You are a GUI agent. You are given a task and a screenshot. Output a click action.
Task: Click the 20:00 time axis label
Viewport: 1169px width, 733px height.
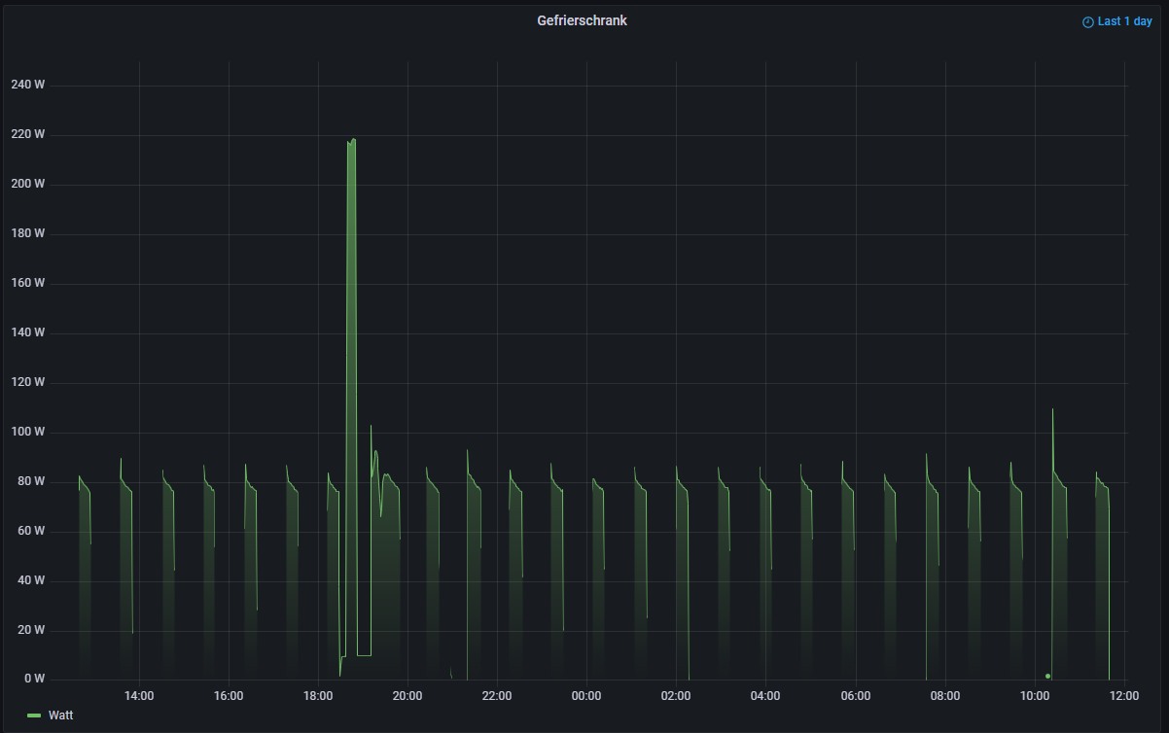407,696
